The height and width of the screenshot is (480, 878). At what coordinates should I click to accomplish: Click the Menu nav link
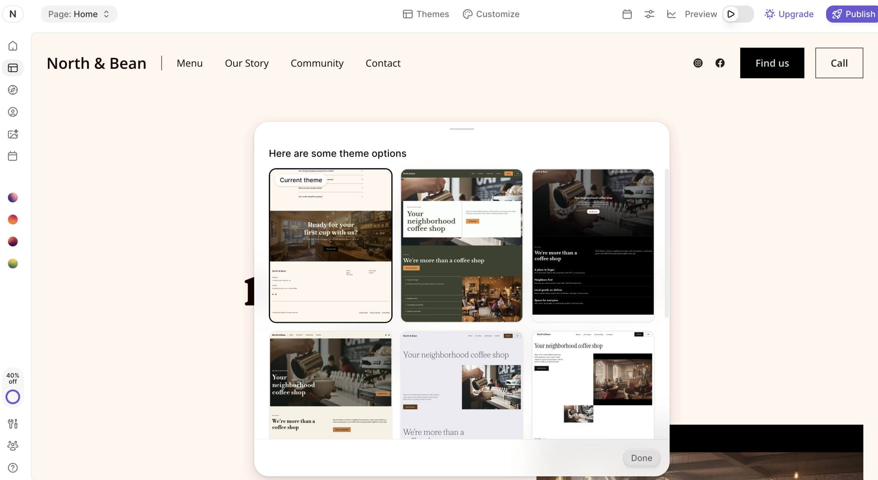(190, 63)
